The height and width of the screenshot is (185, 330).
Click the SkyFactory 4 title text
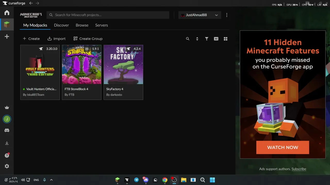[x=115, y=89]
